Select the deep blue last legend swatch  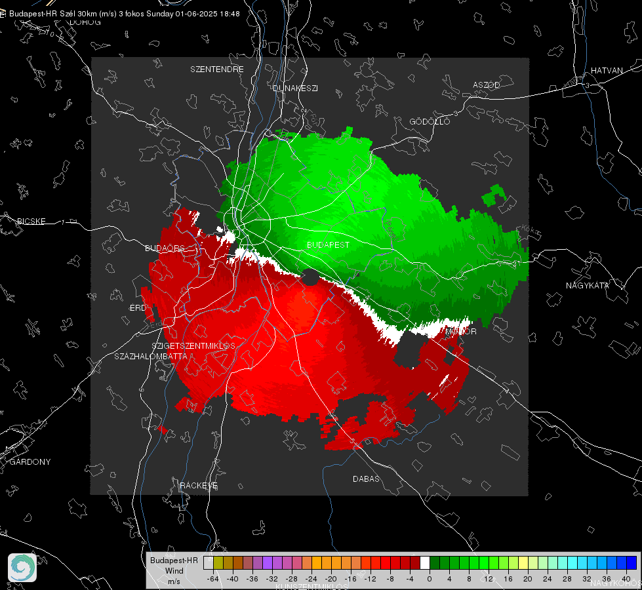click(632, 563)
